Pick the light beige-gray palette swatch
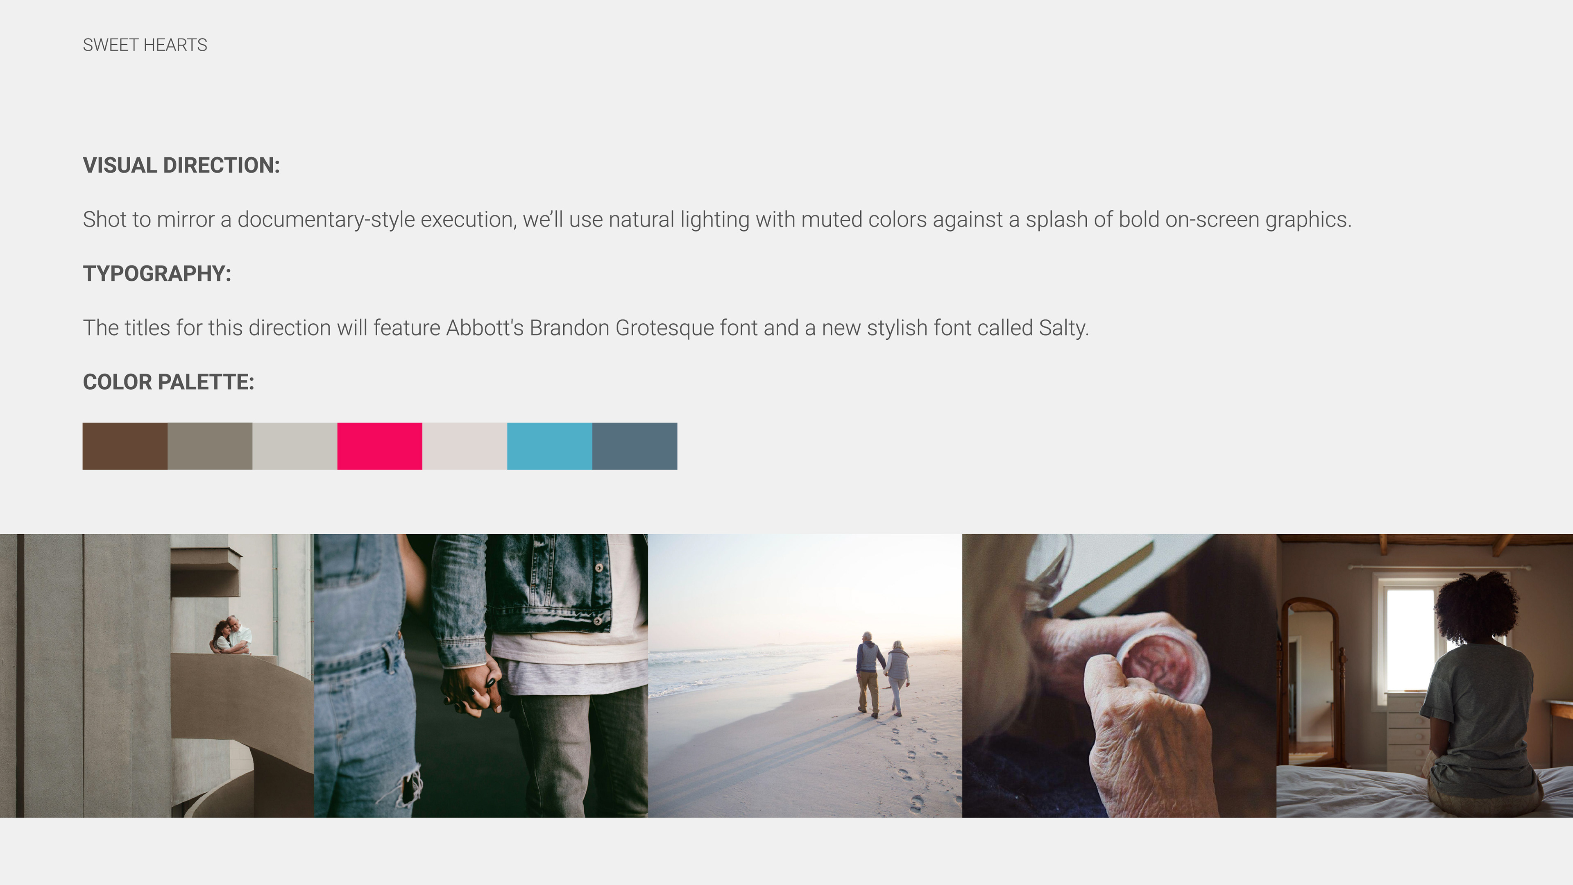The width and height of the screenshot is (1573, 885). click(x=295, y=446)
